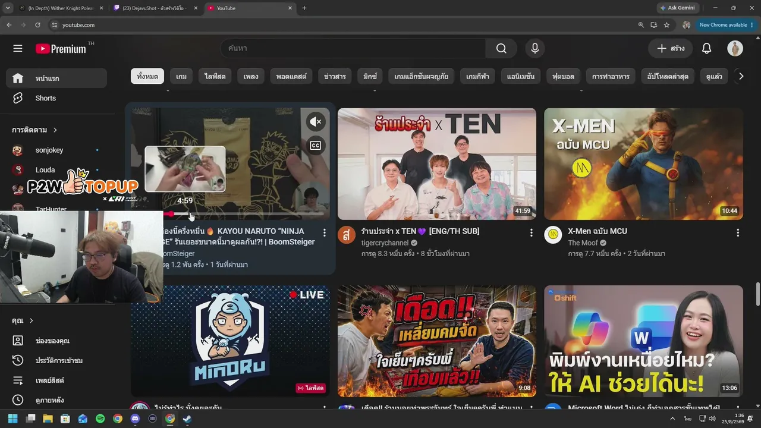Click the YouTube search input field
Image resolution: width=761 pixels, height=428 pixels.
point(353,49)
